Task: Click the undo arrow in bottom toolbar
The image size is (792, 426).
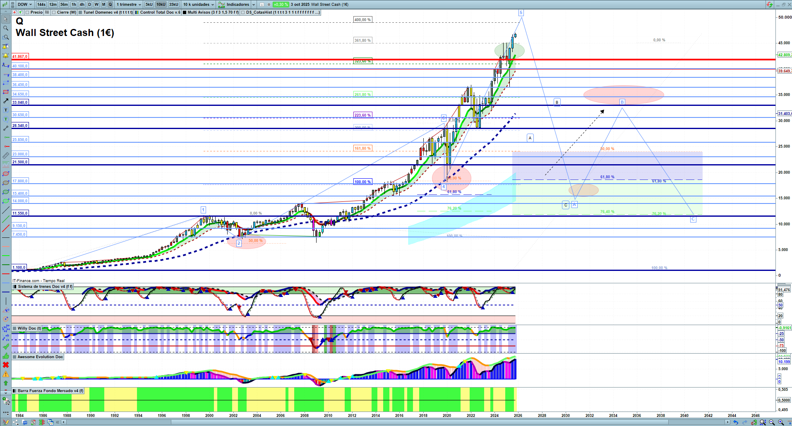Action: coord(735,422)
